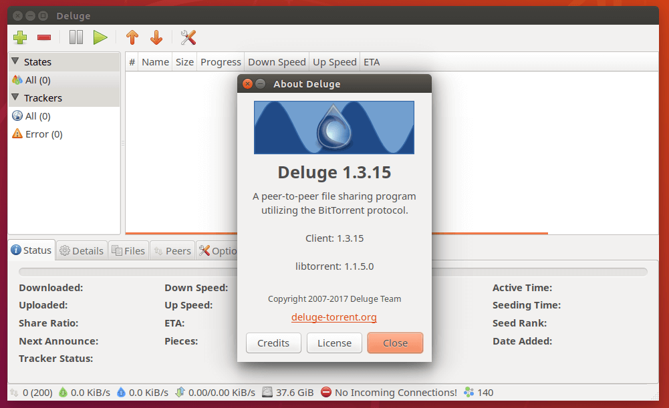669x408 pixels.
Task: Click the orange Queue Down arrow
Action: point(156,37)
